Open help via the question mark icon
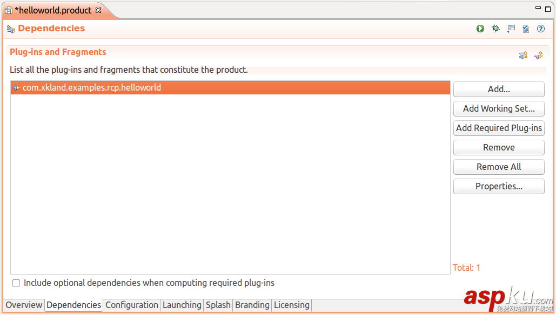Screen dimensions: 556x315 (541, 29)
